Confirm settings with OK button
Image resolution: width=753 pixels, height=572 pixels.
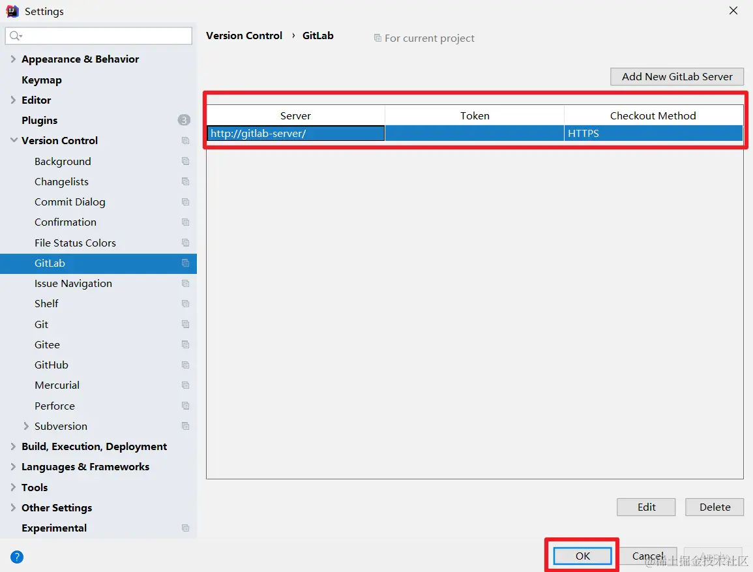583,556
